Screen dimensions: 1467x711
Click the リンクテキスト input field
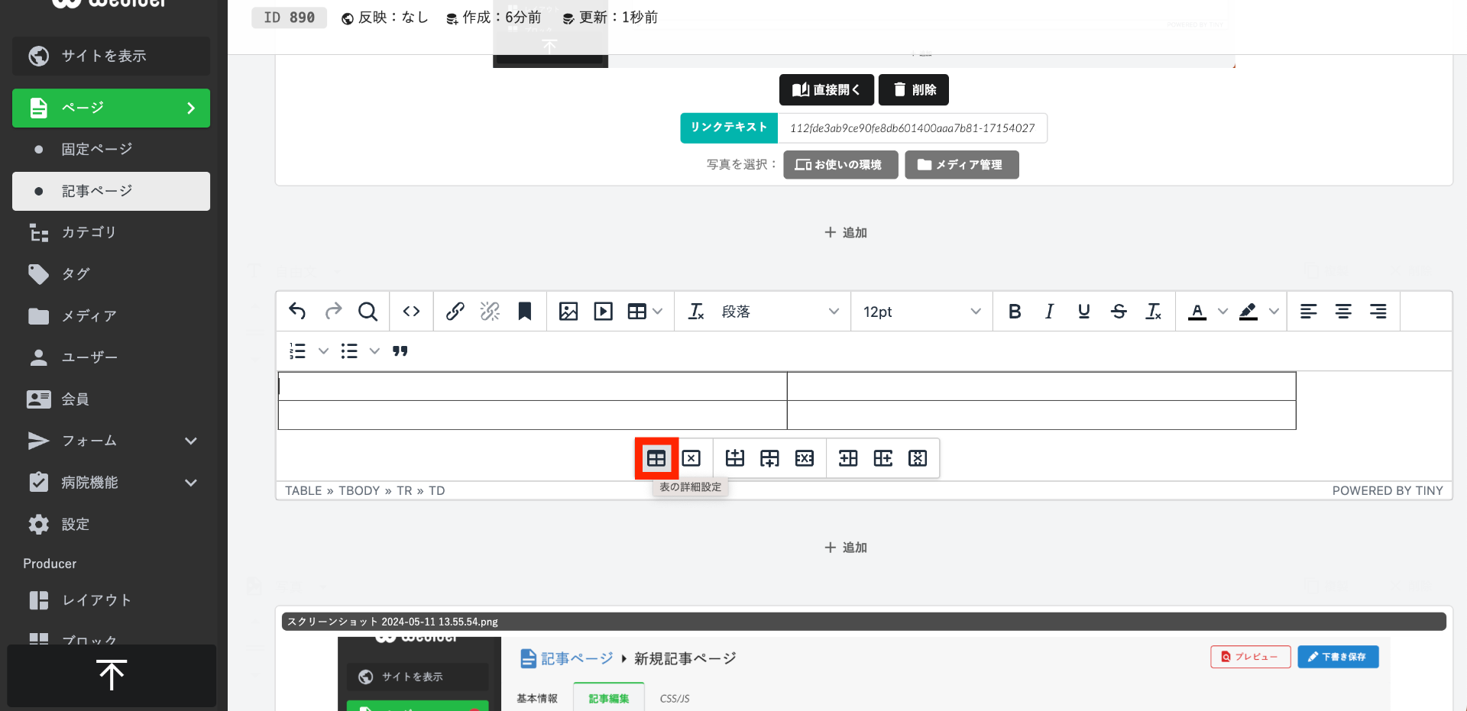tap(912, 128)
